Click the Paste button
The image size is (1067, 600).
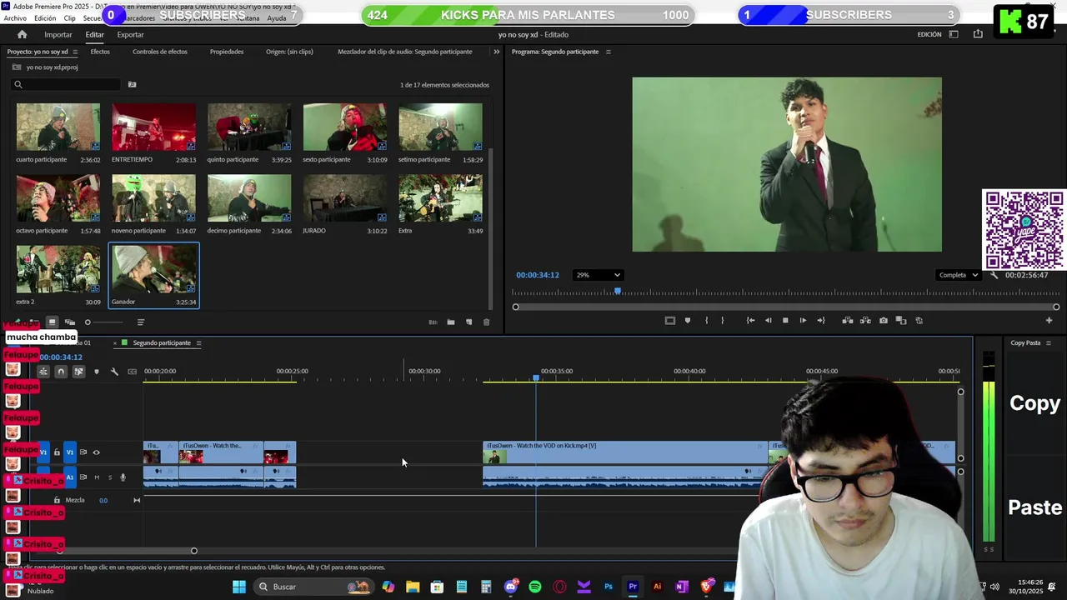pos(1035,507)
